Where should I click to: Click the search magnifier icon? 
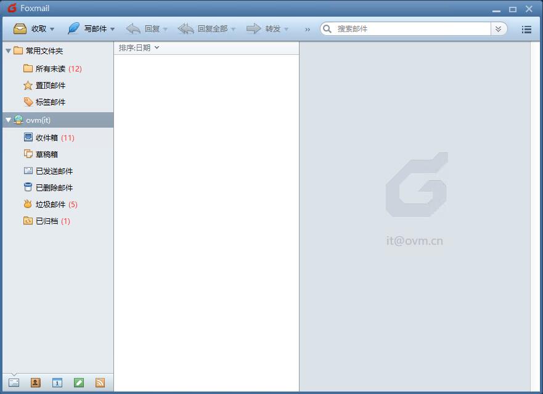(327, 29)
